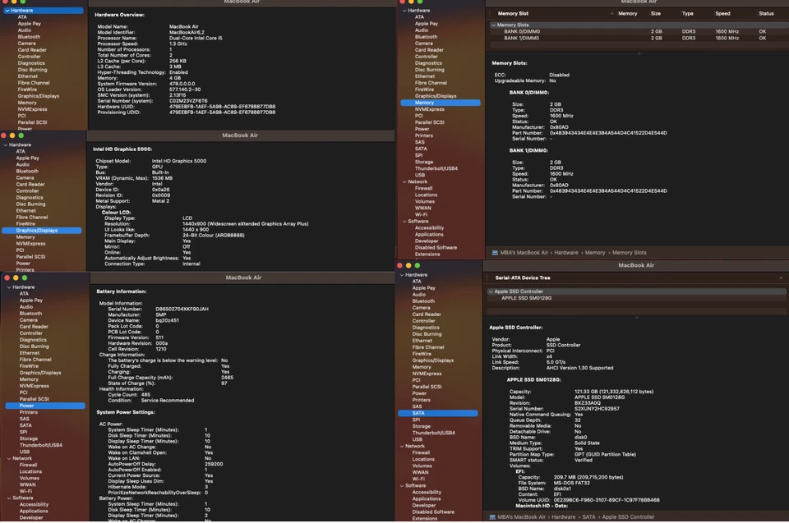Select Bluetooth in Hardware Overview window sidebar
This screenshot has height=523, width=789.
(29, 37)
